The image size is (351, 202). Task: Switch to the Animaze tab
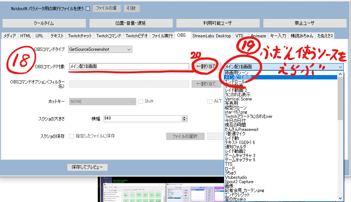coord(258,36)
